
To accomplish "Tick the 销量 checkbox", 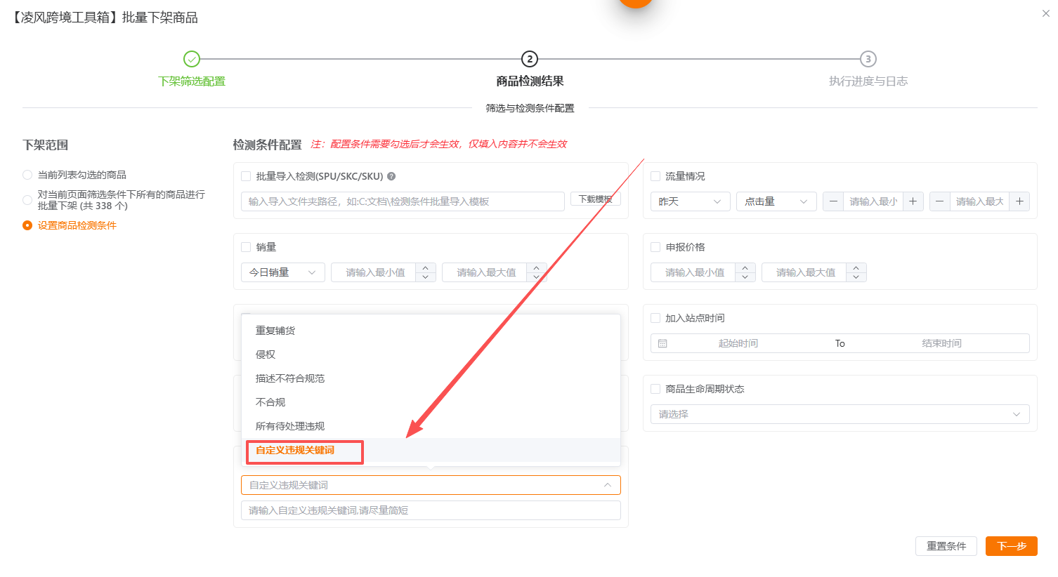I will coord(246,247).
